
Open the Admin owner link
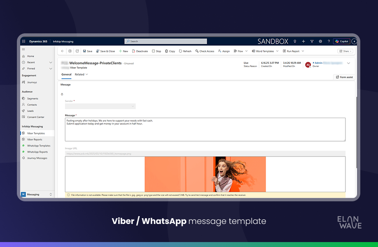pyautogui.click(x=318, y=63)
